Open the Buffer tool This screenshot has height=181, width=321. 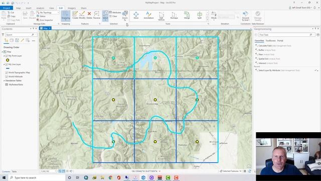[265, 50]
